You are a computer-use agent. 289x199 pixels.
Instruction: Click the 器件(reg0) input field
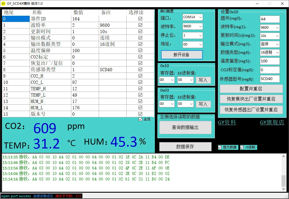click(270, 19)
